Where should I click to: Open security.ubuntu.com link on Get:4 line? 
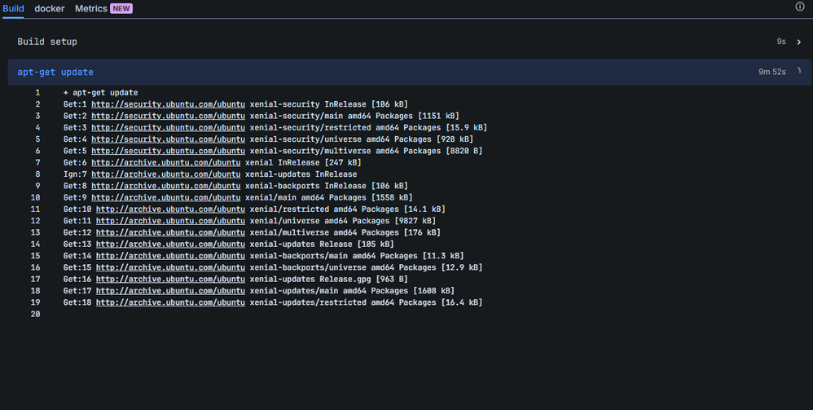pyautogui.click(x=168, y=139)
